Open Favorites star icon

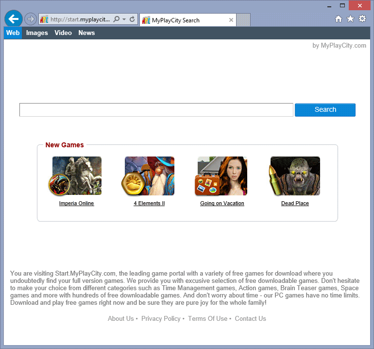point(350,18)
